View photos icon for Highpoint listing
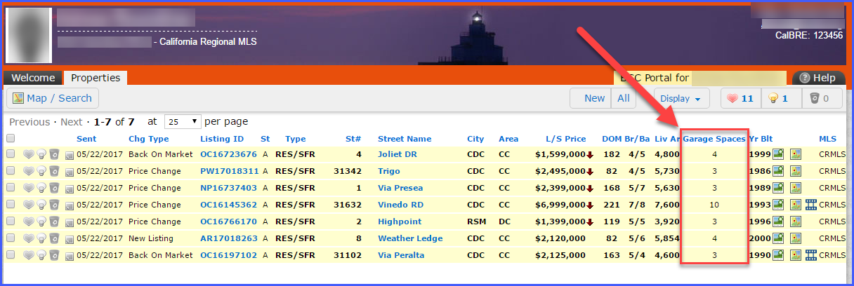 pos(778,222)
